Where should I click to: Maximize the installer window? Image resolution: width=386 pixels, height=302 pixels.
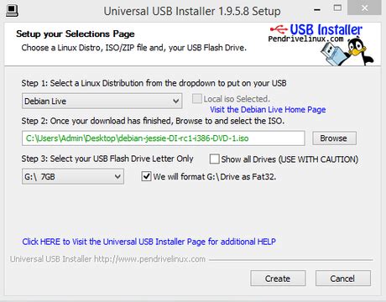point(337,8)
